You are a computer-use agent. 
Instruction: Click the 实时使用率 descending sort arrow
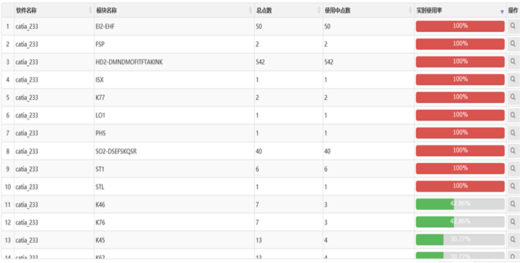[502, 12]
